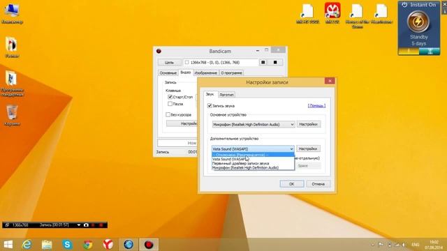Open File Explorer from taskbar
447x251 pixels.
coord(47,245)
